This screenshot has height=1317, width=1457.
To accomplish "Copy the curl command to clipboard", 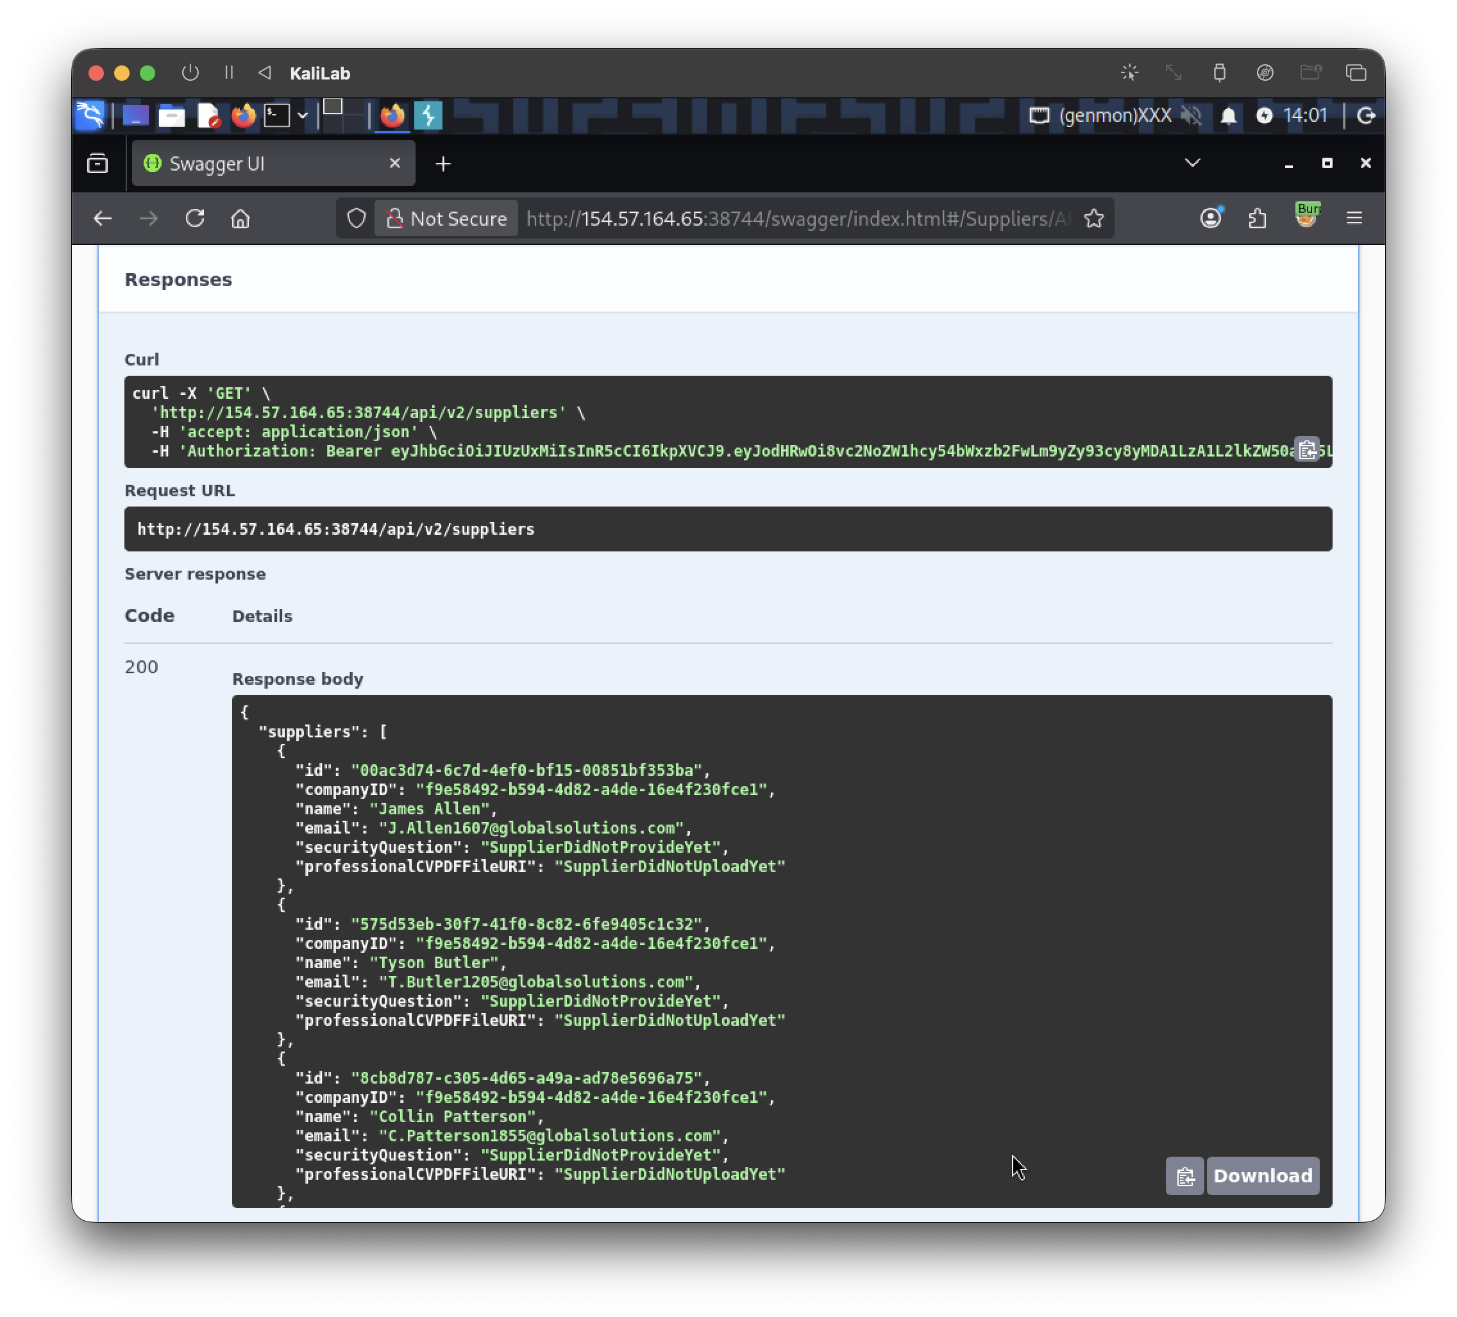I will coord(1307,449).
